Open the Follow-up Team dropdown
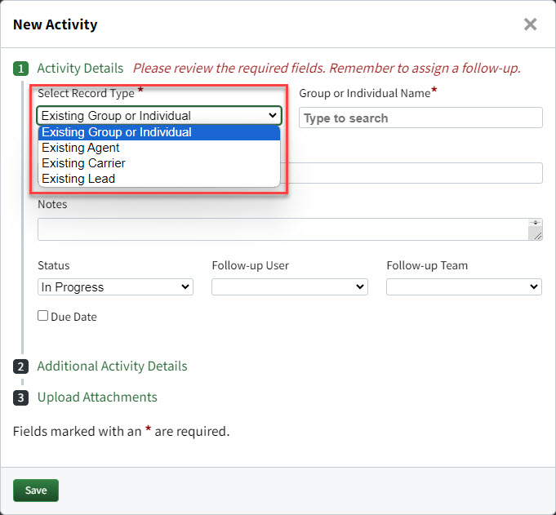556x515 pixels. 464,286
